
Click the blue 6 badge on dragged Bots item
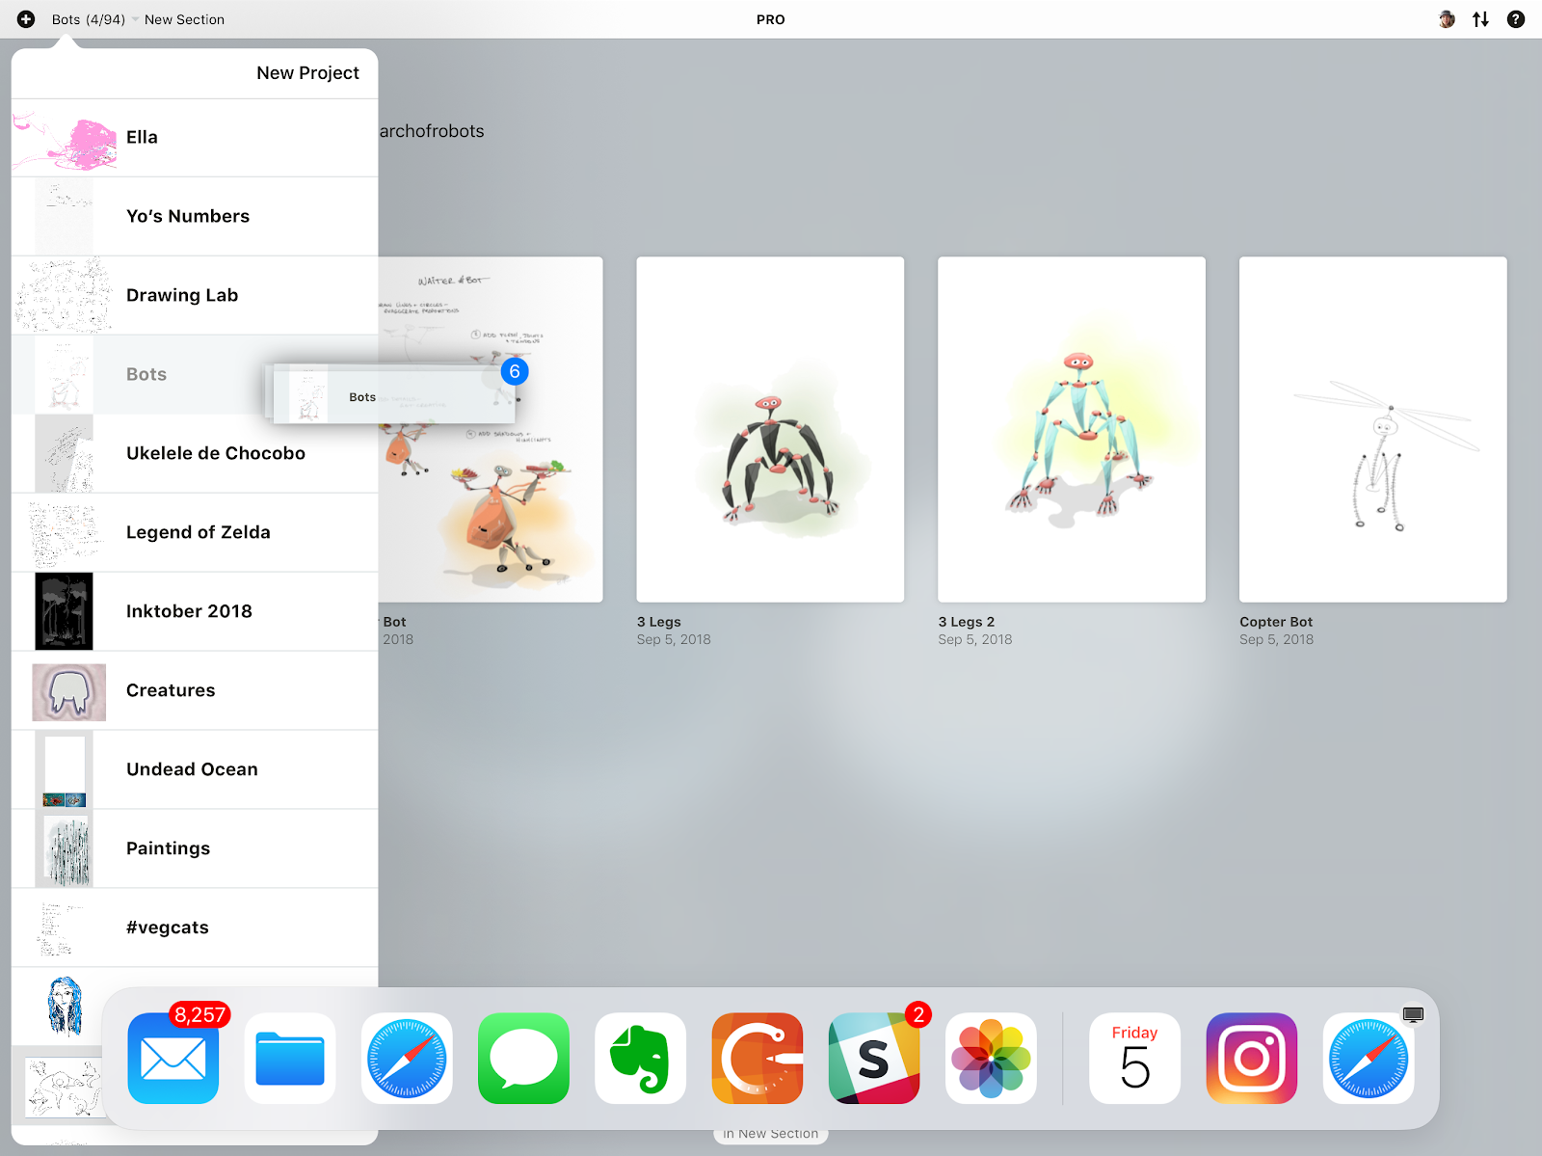coord(515,371)
